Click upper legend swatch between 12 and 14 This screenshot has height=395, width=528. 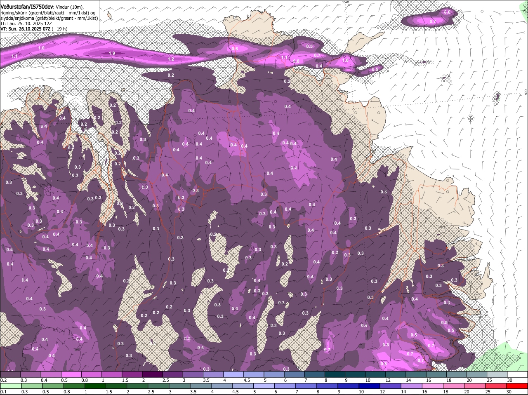pyautogui.click(x=396, y=374)
